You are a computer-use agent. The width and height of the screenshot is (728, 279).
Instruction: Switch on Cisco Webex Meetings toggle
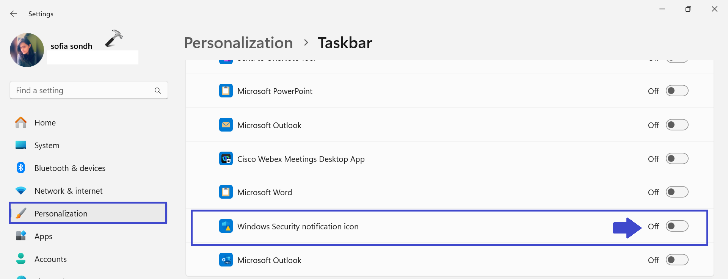pyautogui.click(x=677, y=159)
